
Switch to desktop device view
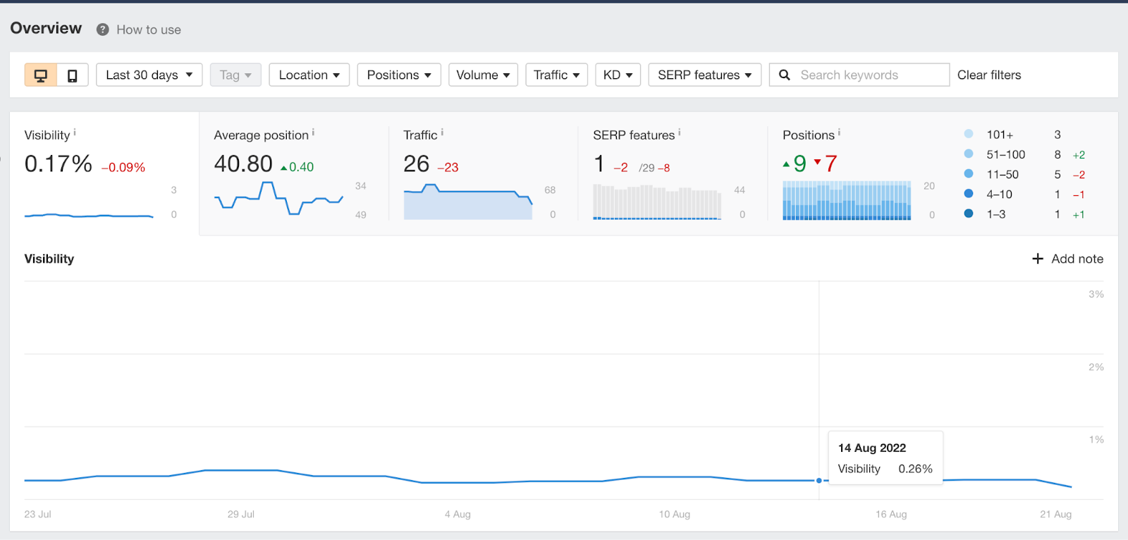click(41, 75)
